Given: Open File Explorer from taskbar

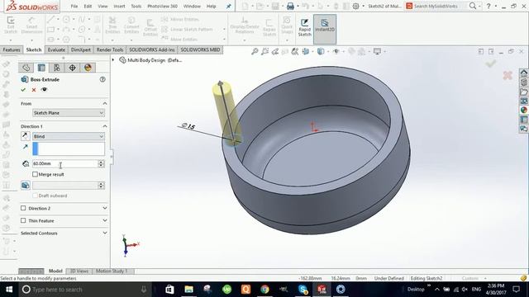Looking at the screenshot, I should 188,290.
